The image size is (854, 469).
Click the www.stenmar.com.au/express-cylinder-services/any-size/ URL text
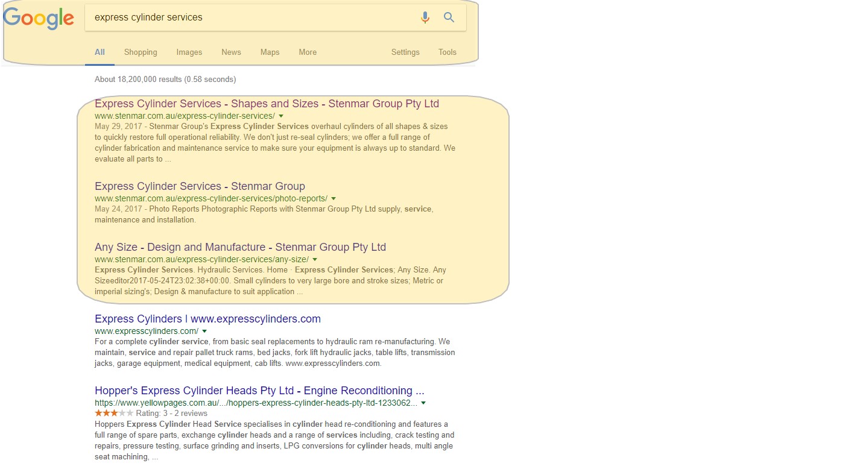click(201, 259)
